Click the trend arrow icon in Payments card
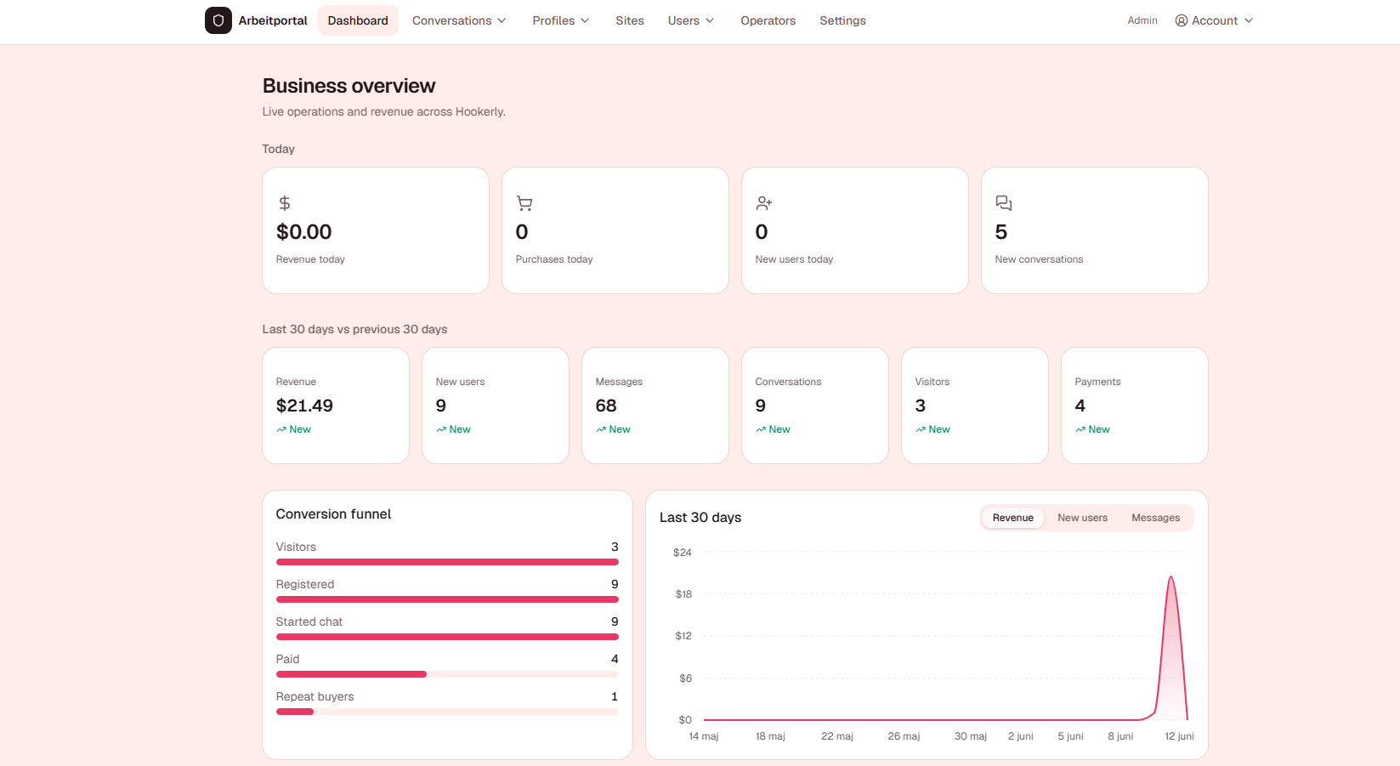The height and width of the screenshot is (766, 1400). (x=1080, y=429)
